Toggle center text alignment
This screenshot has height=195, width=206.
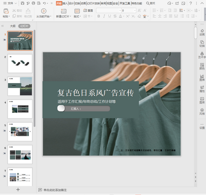pos(160,16)
